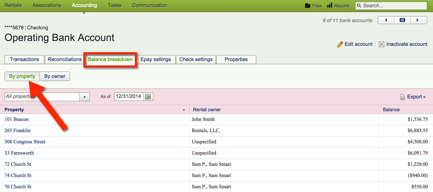
Task: Click the Edit account pencil icon
Action: point(340,44)
